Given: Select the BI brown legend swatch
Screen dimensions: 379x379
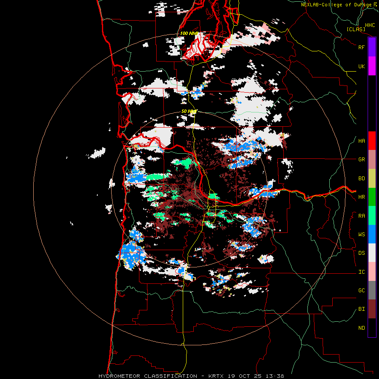Looking at the screenshot, I should coord(372,309).
